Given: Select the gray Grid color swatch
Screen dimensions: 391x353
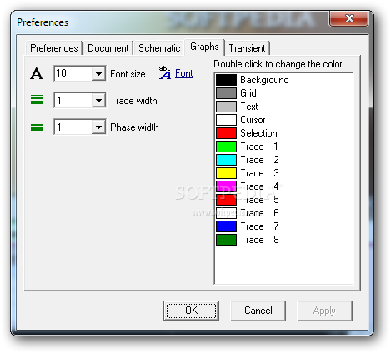Looking at the screenshot, I should (226, 93).
